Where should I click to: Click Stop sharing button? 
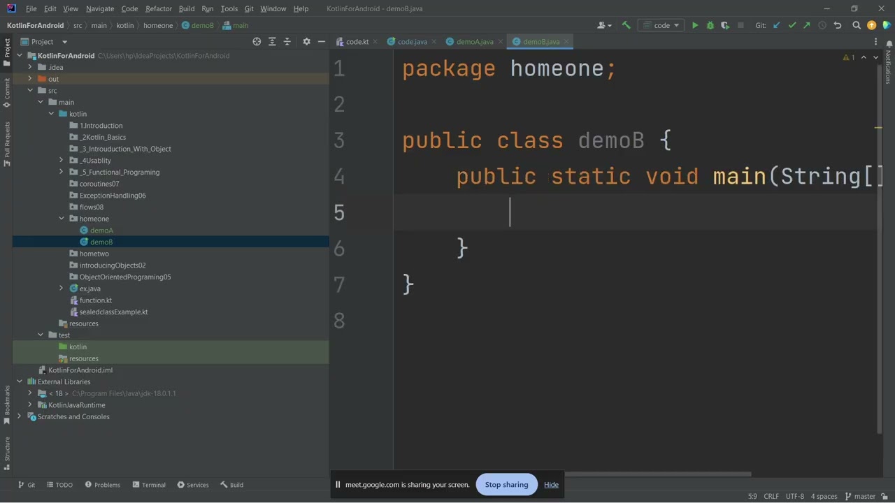point(506,485)
